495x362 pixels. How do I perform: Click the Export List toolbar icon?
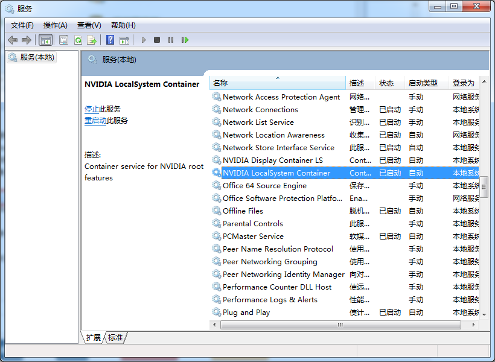(92, 40)
